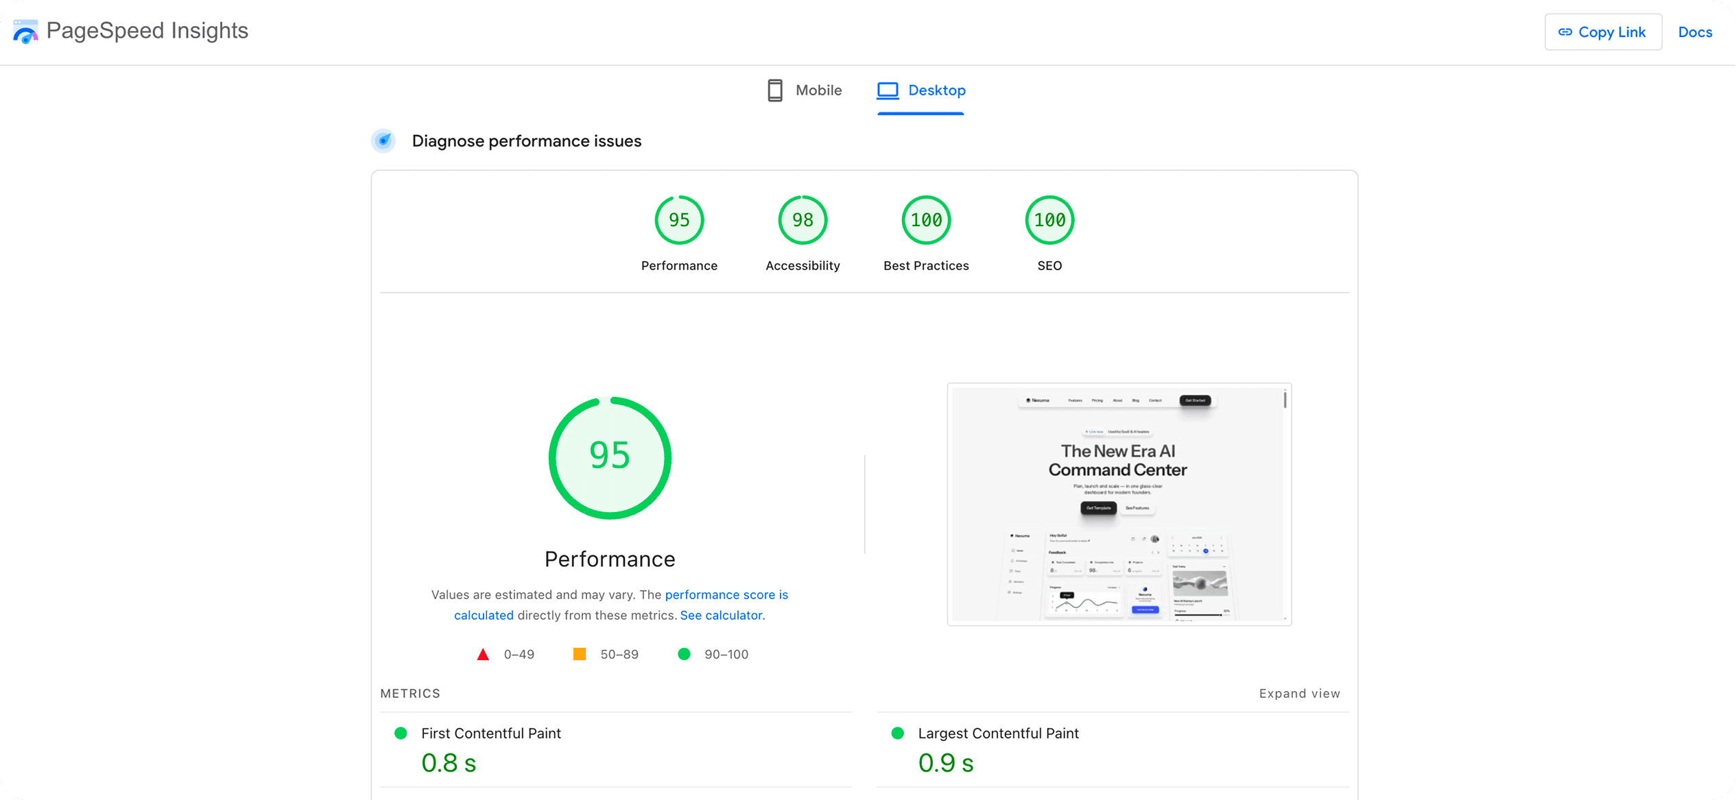This screenshot has width=1736, height=800.
Task: Click the See calculator link
Action: pyautogui.click(x=721, y=615)
